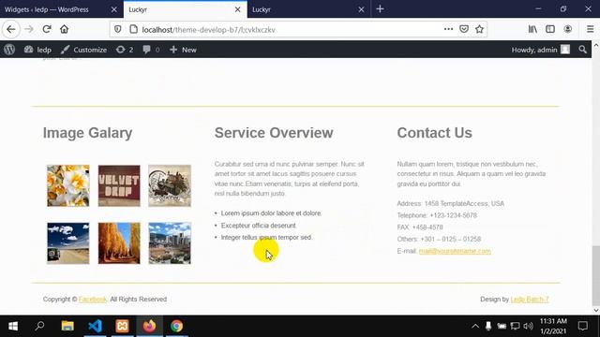This screenshot has width=600, height=337.
Task: Click 'Excepteur officia deserunt' list item
Action: pyautogui.click(x=259, y=226)
